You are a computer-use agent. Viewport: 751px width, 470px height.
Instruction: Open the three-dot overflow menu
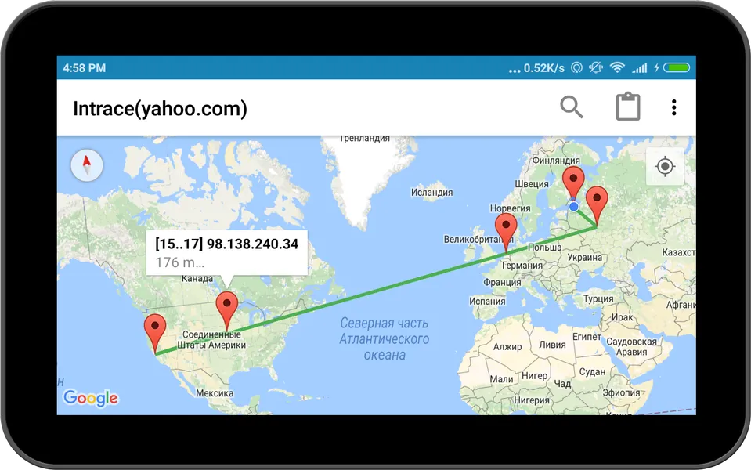pyautogui.click(x=674, y=107)
